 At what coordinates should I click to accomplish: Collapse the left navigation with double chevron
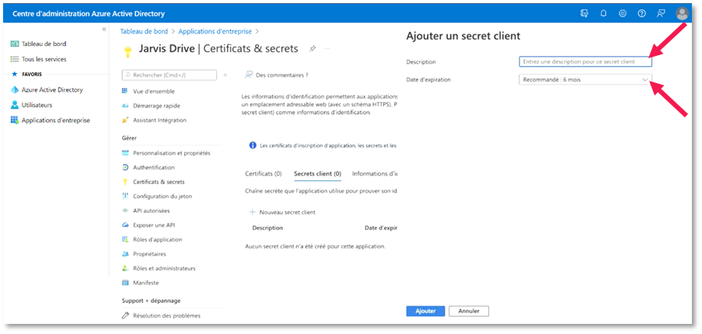coord(104,29)
